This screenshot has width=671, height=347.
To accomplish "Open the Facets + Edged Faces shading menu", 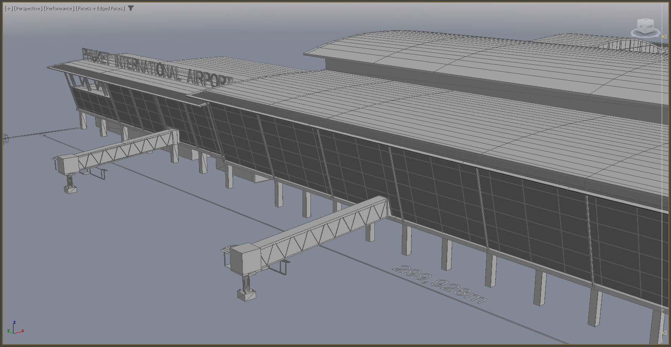I will point(100,8).
